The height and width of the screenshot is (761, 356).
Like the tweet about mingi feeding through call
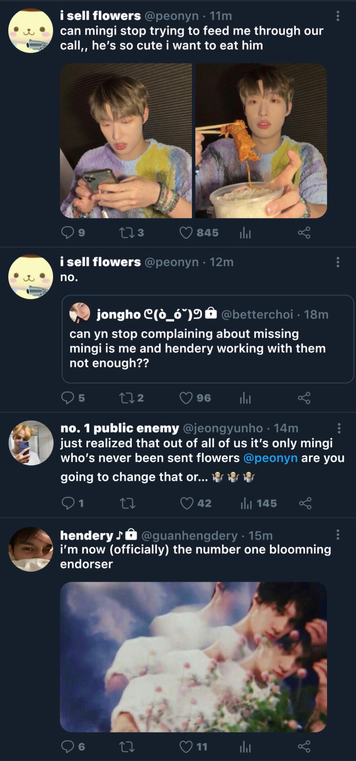coord(186,233)
